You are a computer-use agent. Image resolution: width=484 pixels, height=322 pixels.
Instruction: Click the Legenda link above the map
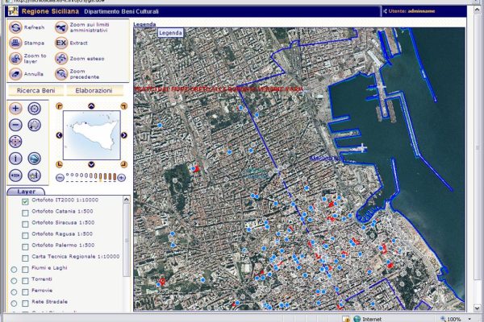pyautogui.click(x=170, y=33)
